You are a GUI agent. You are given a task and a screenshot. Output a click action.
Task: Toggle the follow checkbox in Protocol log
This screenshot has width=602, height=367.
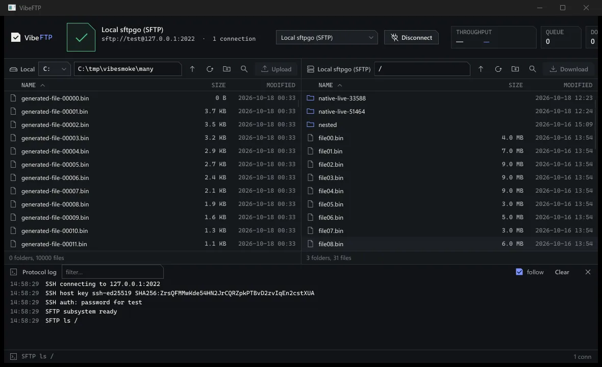point(519,272)
